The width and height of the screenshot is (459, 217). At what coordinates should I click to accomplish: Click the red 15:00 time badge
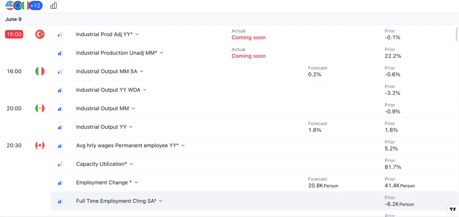14,34
